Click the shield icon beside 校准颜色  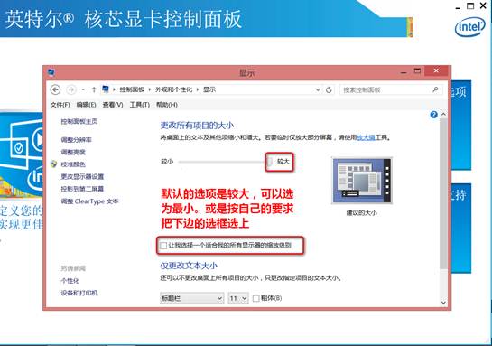[54, 164]
